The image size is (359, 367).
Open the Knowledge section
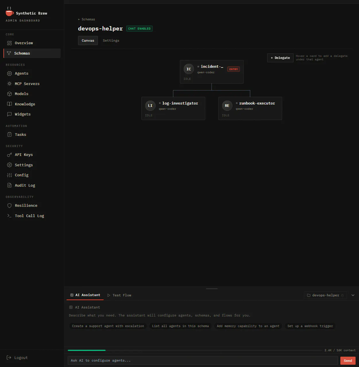pyautogui.click(x=32, y=104)
